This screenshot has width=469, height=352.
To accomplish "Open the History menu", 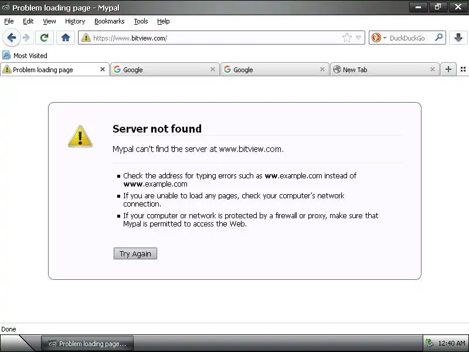I will point(75,21).
